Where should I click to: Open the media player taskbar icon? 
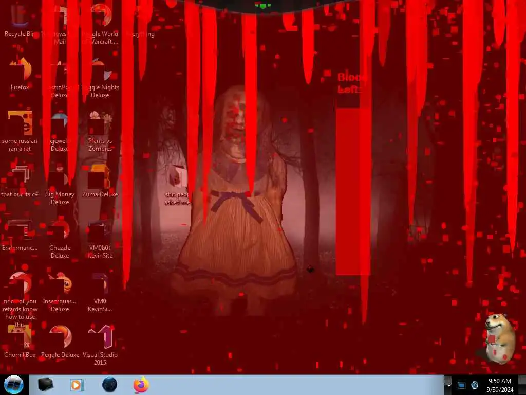(77, 385)
